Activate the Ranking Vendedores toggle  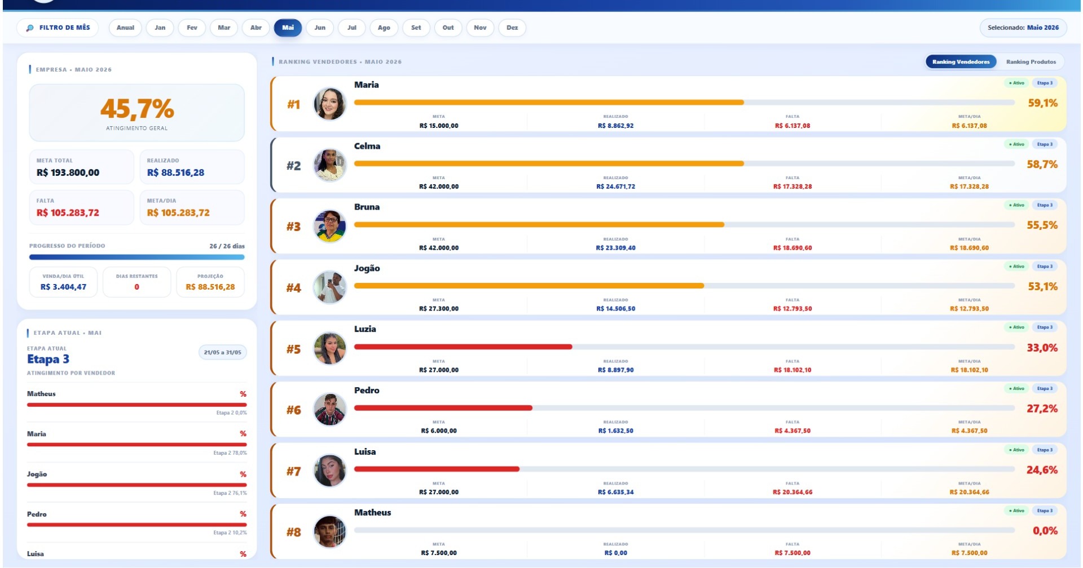click(961, 62)
